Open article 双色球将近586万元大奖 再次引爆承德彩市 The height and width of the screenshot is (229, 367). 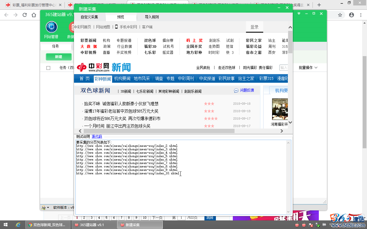pos(122,119)
